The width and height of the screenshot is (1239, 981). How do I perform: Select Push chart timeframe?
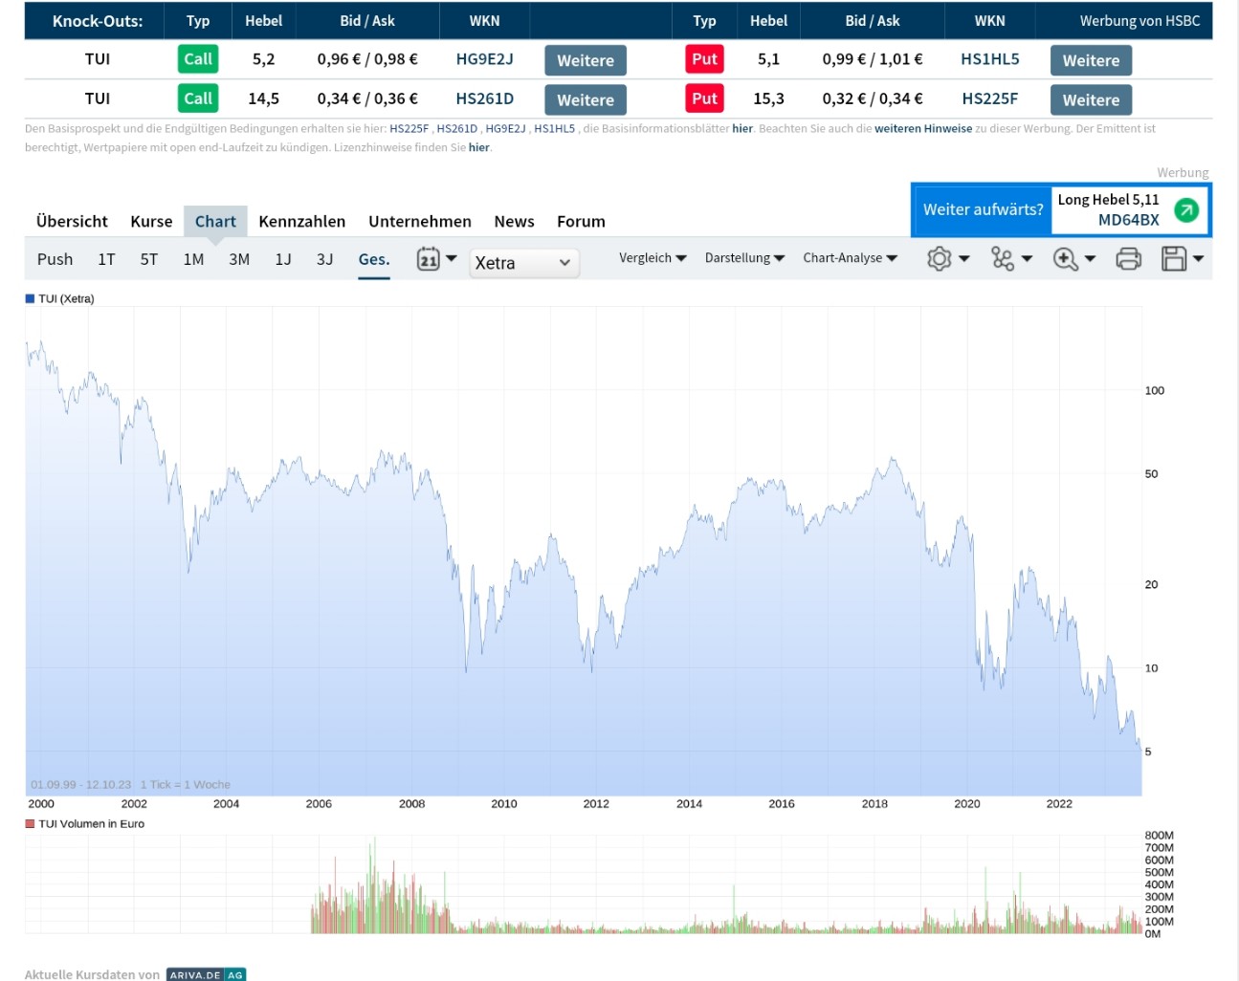(x=55, y=259)
